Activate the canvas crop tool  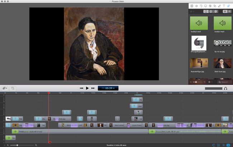click(13, 88)
